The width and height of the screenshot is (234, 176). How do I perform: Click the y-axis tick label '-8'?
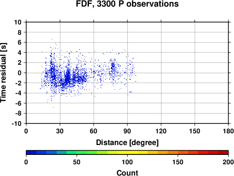18,114
